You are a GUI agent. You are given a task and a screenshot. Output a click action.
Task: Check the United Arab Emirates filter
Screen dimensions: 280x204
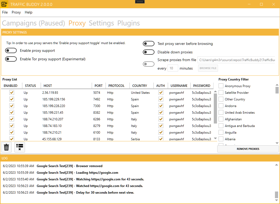[x=221, y=113]
